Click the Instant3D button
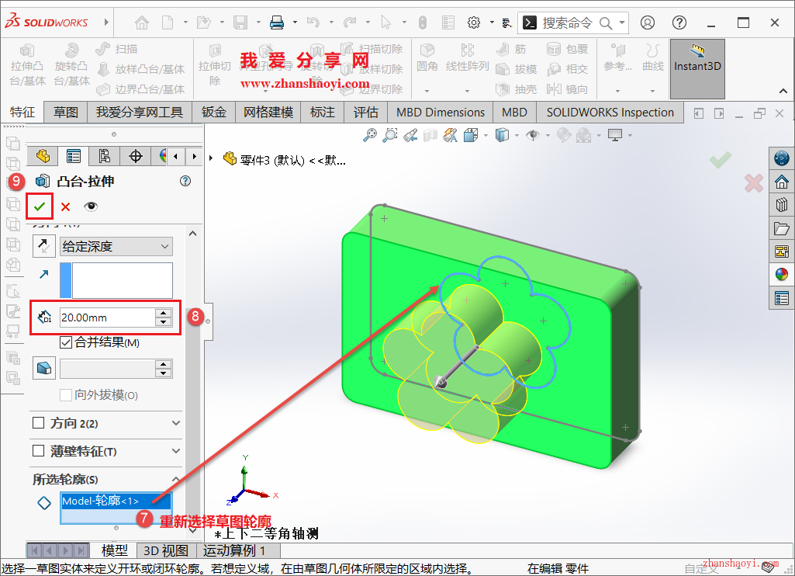This screenshot has height=576, width=795. [696, 66]
